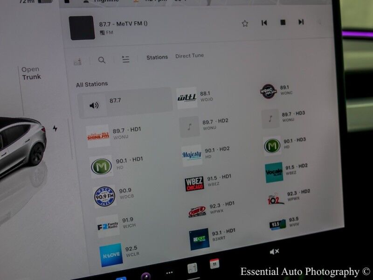Skip to the next station
The width and height of the screenshot is (373, 280).
(x=301, y=22)
